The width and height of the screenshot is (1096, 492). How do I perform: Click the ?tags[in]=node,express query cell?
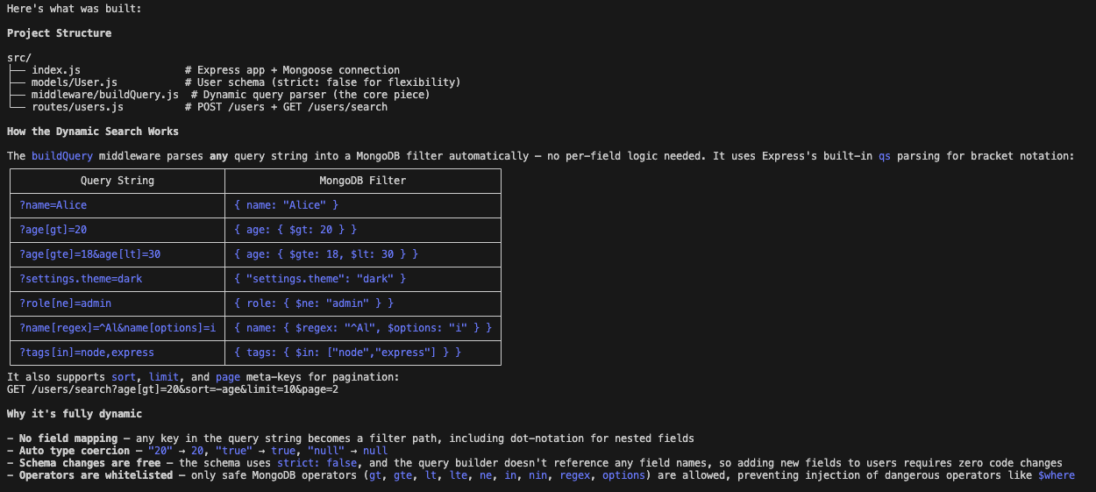[87, 353]
